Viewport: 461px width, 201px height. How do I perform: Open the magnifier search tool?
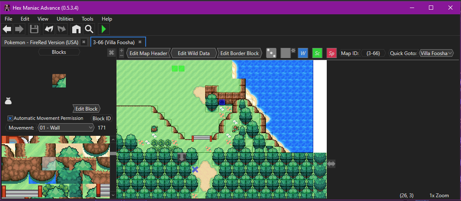tap(89, 29)
